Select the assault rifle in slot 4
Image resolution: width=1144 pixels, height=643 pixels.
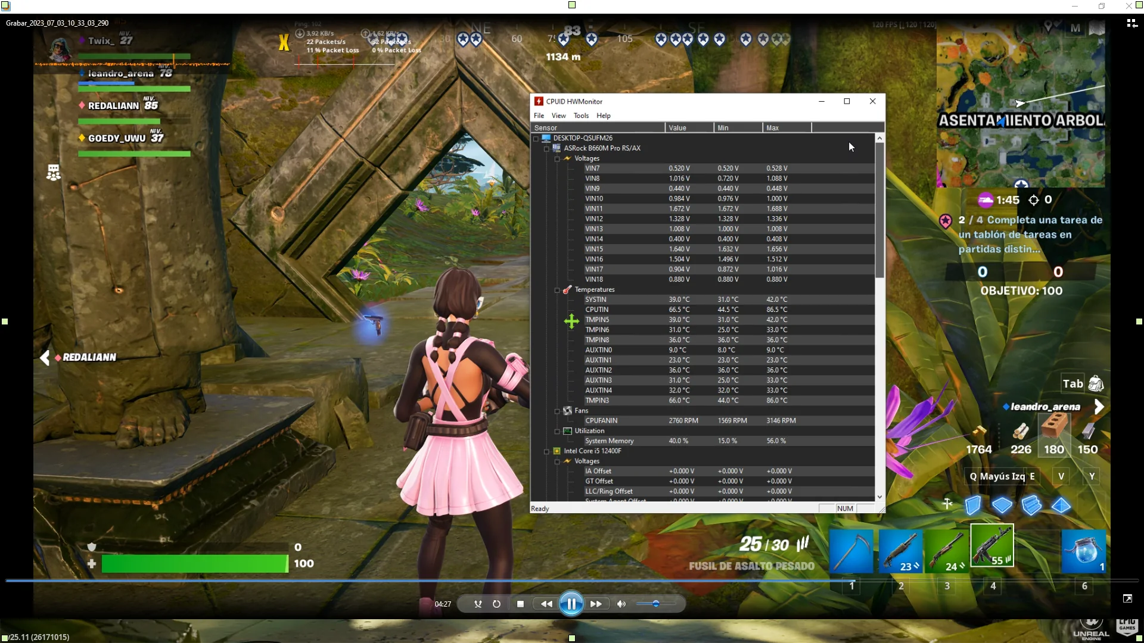tap(992, 545)
